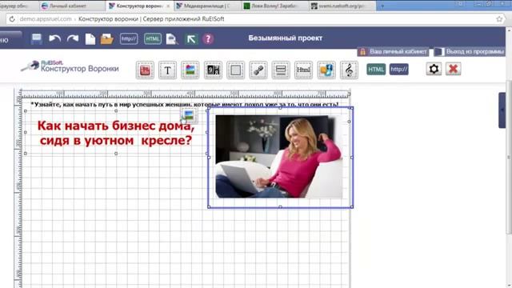512x288 pixels.
Task: Open a new browser tab
Action: (382, 6)
